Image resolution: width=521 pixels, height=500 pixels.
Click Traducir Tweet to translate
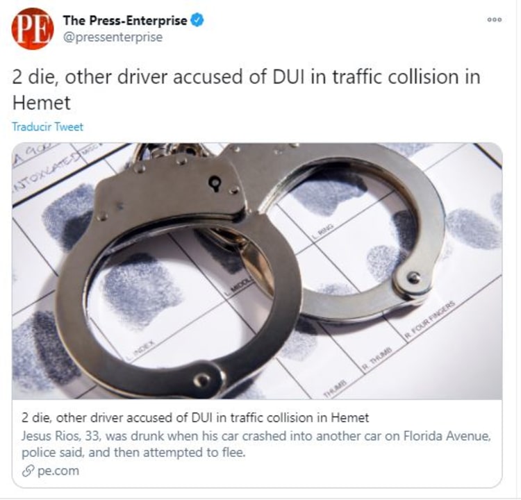click(47, 127)
